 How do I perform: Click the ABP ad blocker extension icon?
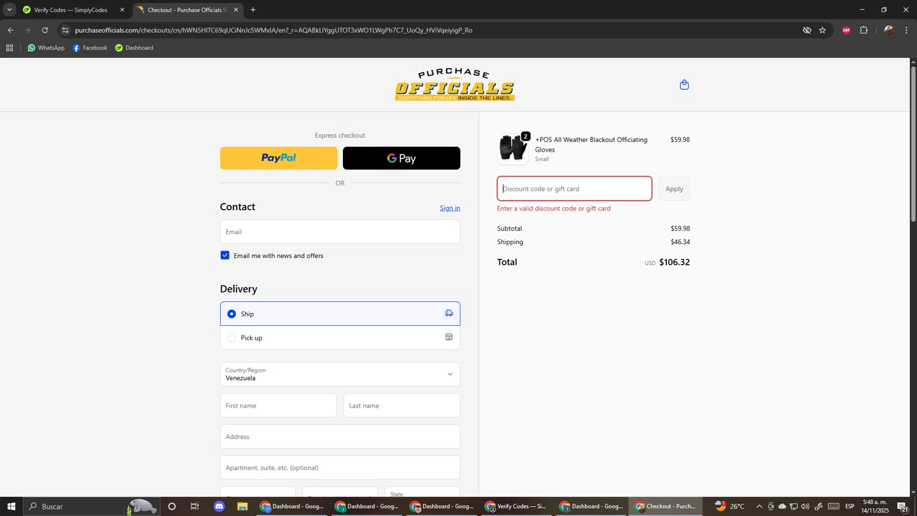tap(846, 30)
